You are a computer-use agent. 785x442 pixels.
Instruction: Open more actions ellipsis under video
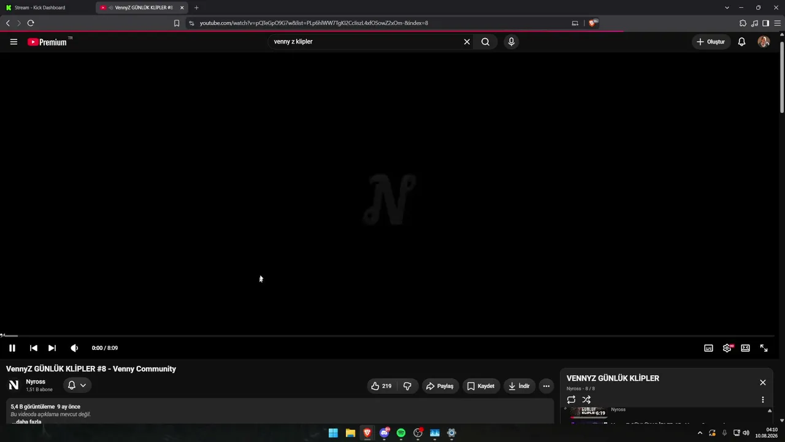tap(546, 386)
